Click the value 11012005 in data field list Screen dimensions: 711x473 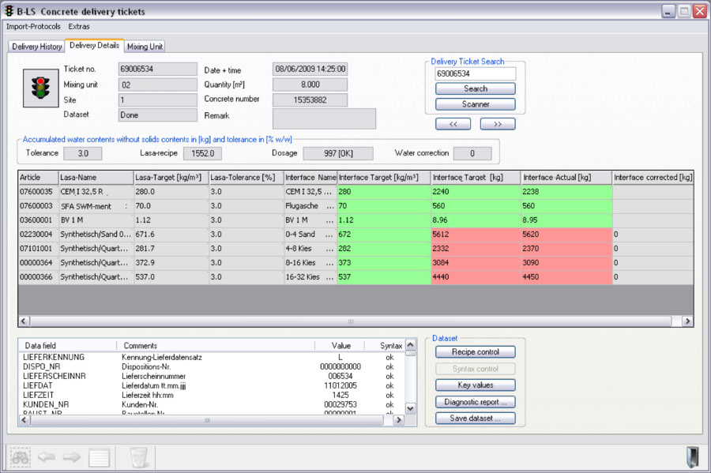click(340, 386)
